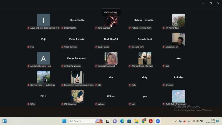This screenshot has height=125, width=222.
Task: Select Ahmad Rofiq Marzuqi's profile picture
Action: pyautogui.click(x=145, y=58)
